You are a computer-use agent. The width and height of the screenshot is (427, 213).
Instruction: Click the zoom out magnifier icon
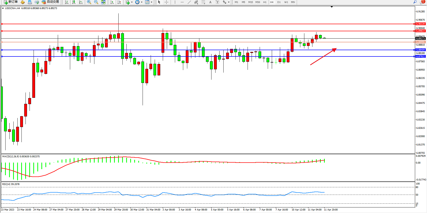point(96,2)
